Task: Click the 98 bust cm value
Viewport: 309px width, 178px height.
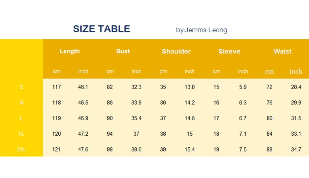Action: (x=110, y=149)
